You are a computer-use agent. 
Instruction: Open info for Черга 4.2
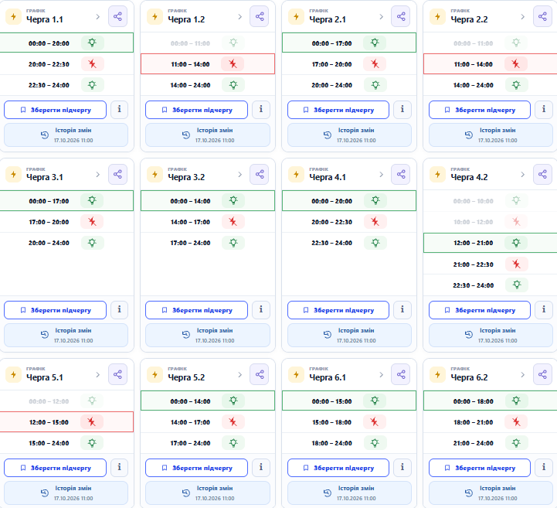tap(544, 310)
